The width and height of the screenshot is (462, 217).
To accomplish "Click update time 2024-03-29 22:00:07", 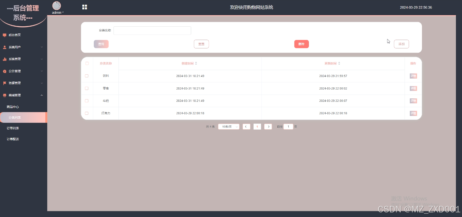I will 333,101.
